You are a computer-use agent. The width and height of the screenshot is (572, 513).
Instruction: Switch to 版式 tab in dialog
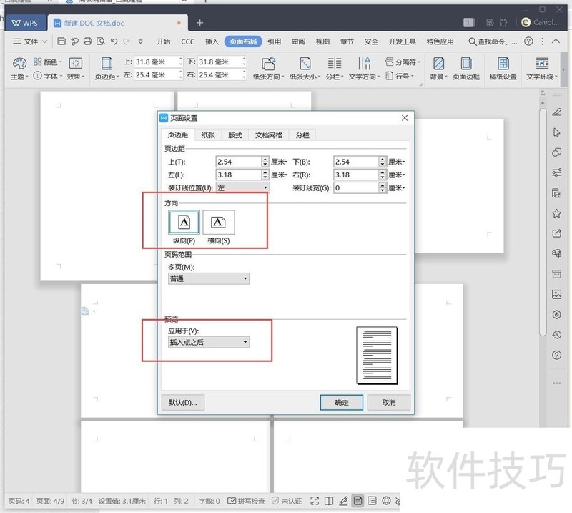pos(235,135)
